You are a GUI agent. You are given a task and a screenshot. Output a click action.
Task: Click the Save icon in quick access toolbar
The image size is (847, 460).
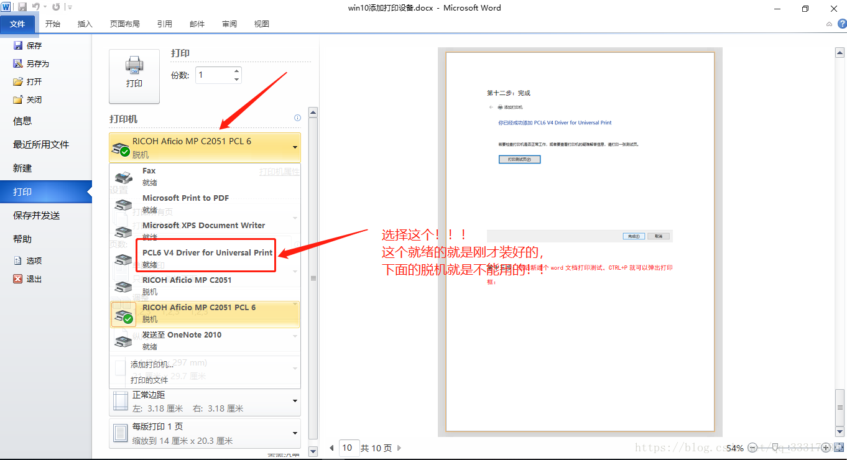pyautogui.click(x=22, y=7)
